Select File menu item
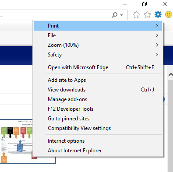The width and height of the screenshot is (173, 172). pos(98,35)
